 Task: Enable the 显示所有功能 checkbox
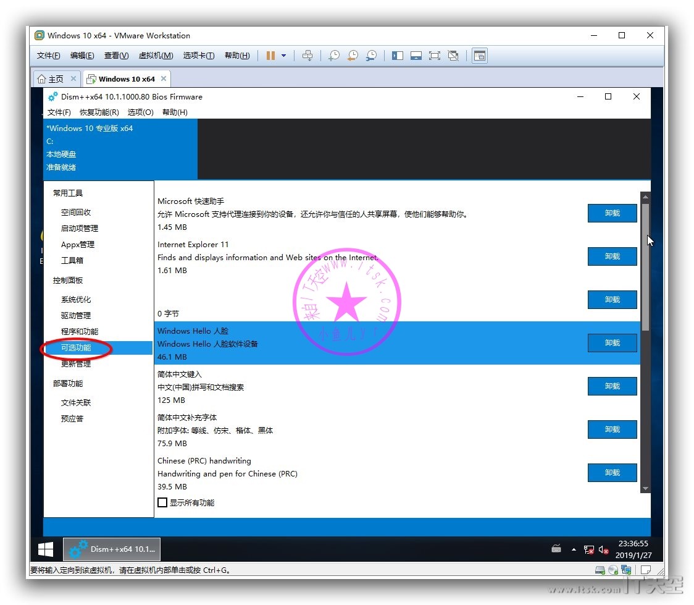coord(162,502)
